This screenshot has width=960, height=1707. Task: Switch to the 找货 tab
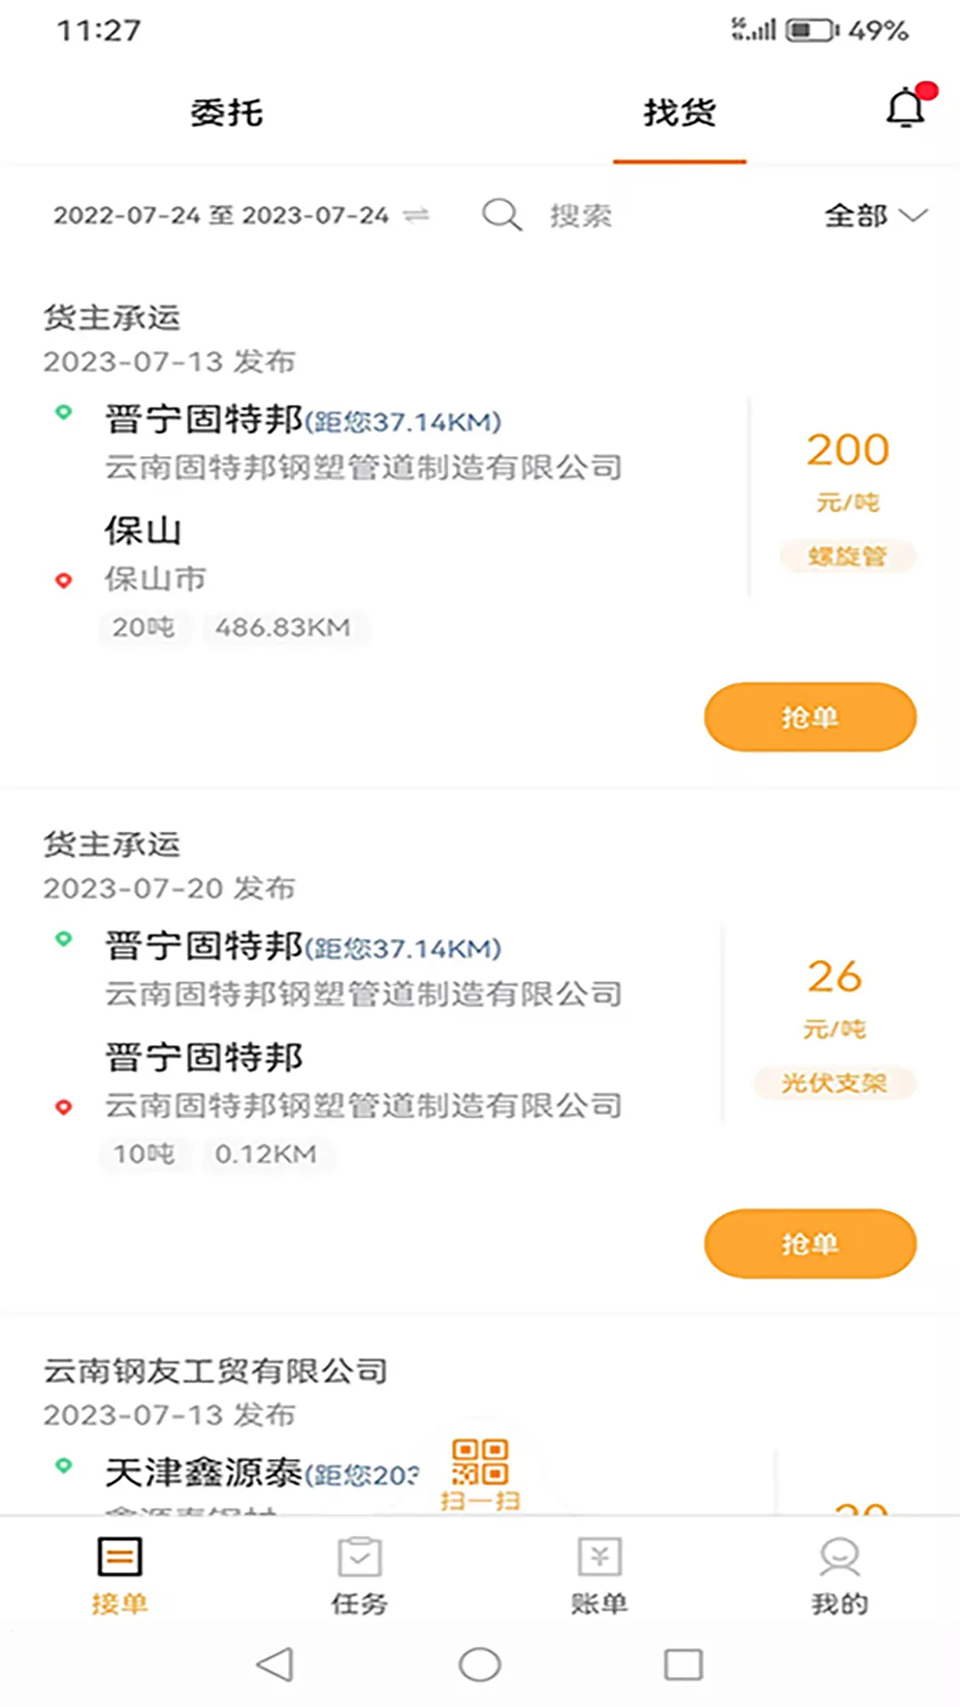tap(679, 113)
